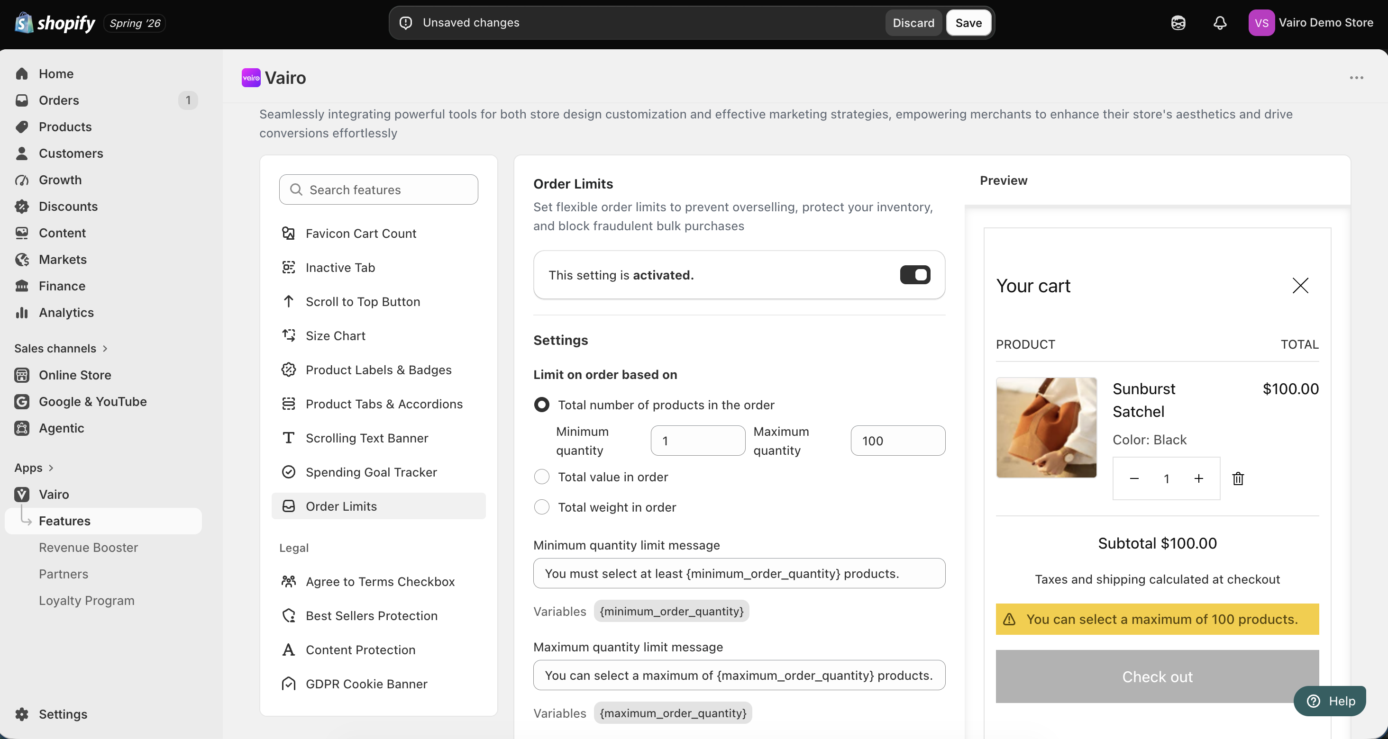Focus the Search features field
Image resolution: width=1388 pixels, height=739 pixels.
[x=378, y=189]
